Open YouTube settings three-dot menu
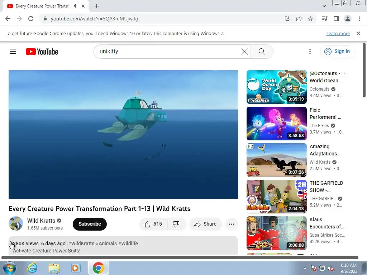The image size is (367, 275). click(x=310, y=52)
